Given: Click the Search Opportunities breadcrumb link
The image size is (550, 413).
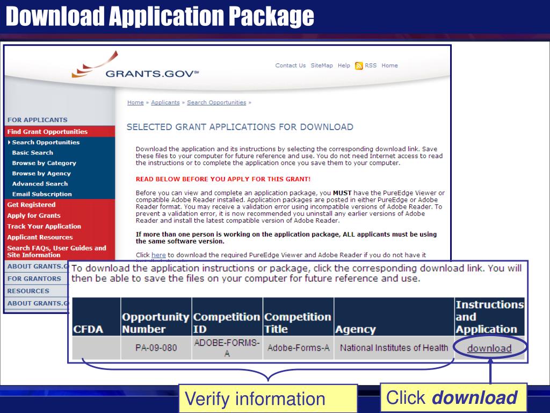Looking at the screenshot, I should 216,102.
